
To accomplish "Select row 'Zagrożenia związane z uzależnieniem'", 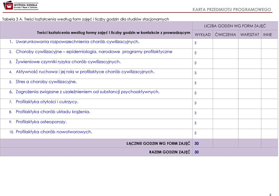I will [x=139, y=93].
